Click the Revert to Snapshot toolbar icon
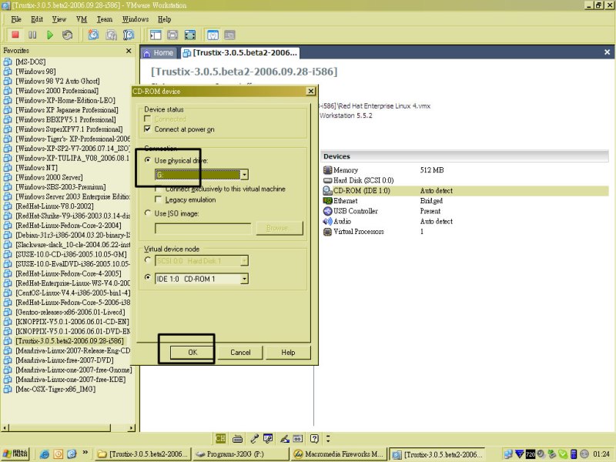This screenshot has height=462, width=616. (111, 35)
